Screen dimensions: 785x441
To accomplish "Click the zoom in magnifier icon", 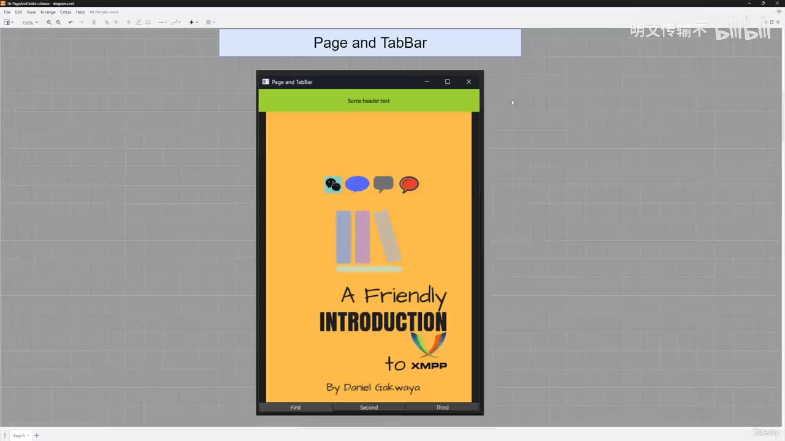I will pyautogui.click(x=49, y=23).
